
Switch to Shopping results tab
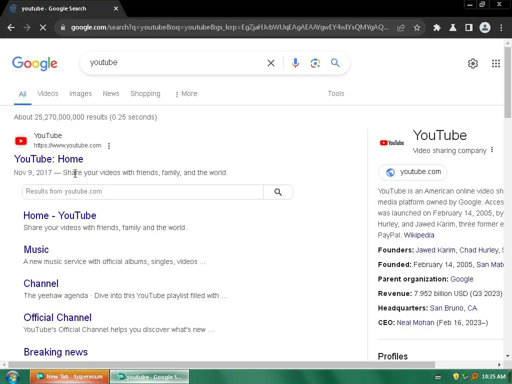pos(145,93)
